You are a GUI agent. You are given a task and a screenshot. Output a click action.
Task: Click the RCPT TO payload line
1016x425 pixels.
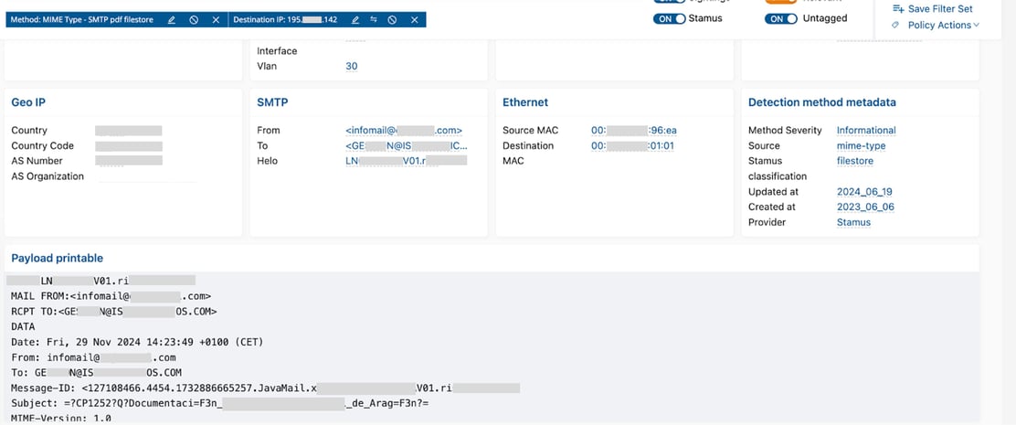coord(114,312)
